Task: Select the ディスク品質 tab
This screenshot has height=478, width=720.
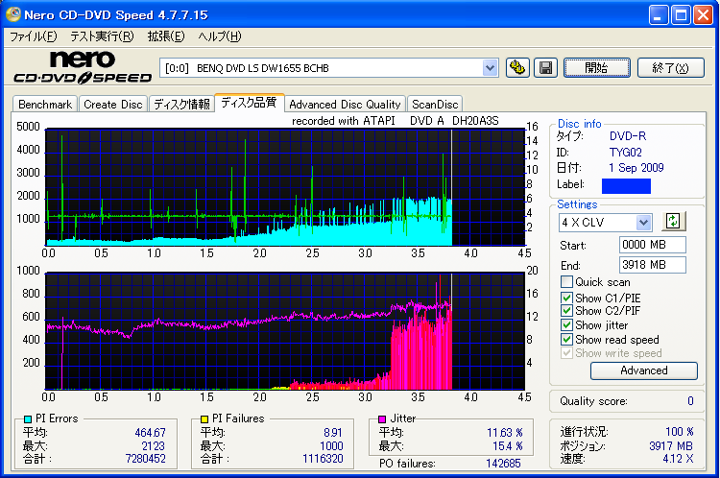Action: point(249,103)
